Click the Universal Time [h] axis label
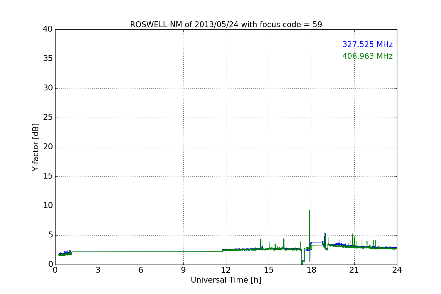Screen dimensions: 441x294 pyautogui.click(x=226, y=280)
